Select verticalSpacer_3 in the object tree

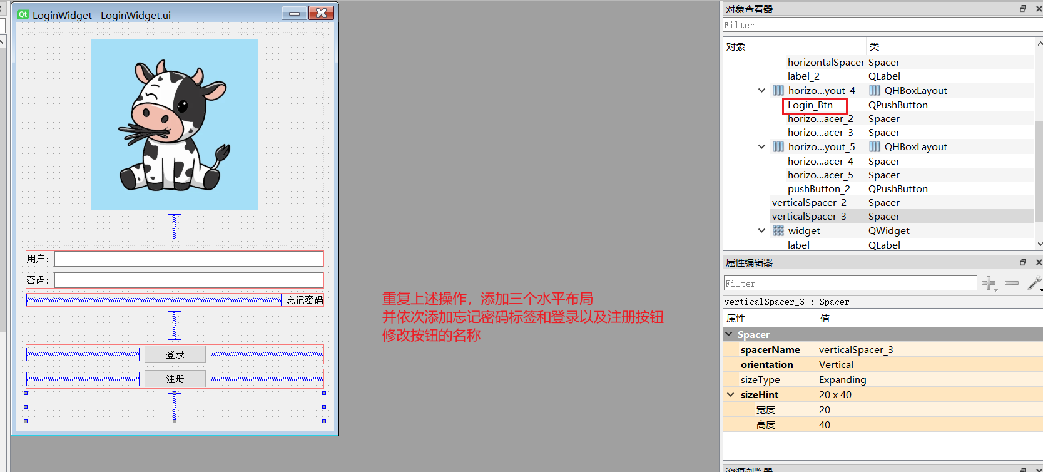(809, 217)
